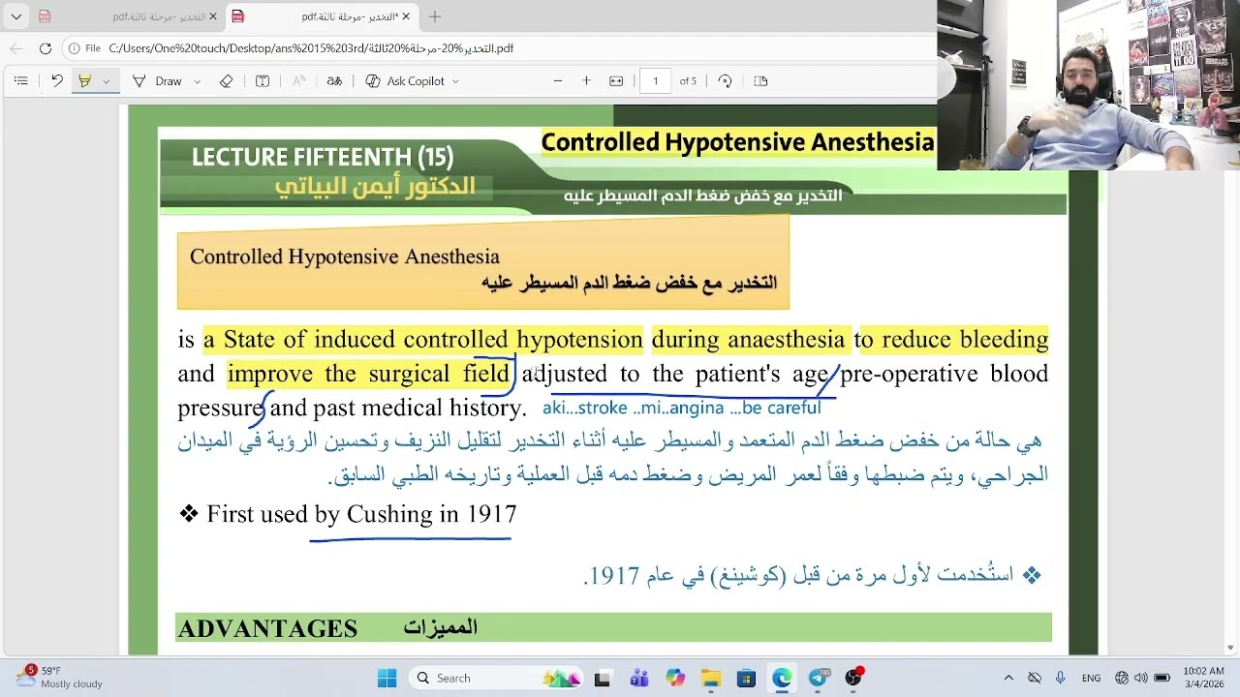
Task: Open Telegram from the taskbar
Action: coord(818,679)
